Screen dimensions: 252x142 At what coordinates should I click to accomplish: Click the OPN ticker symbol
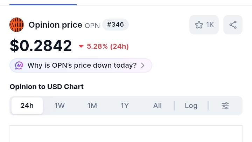click(92, 26)
